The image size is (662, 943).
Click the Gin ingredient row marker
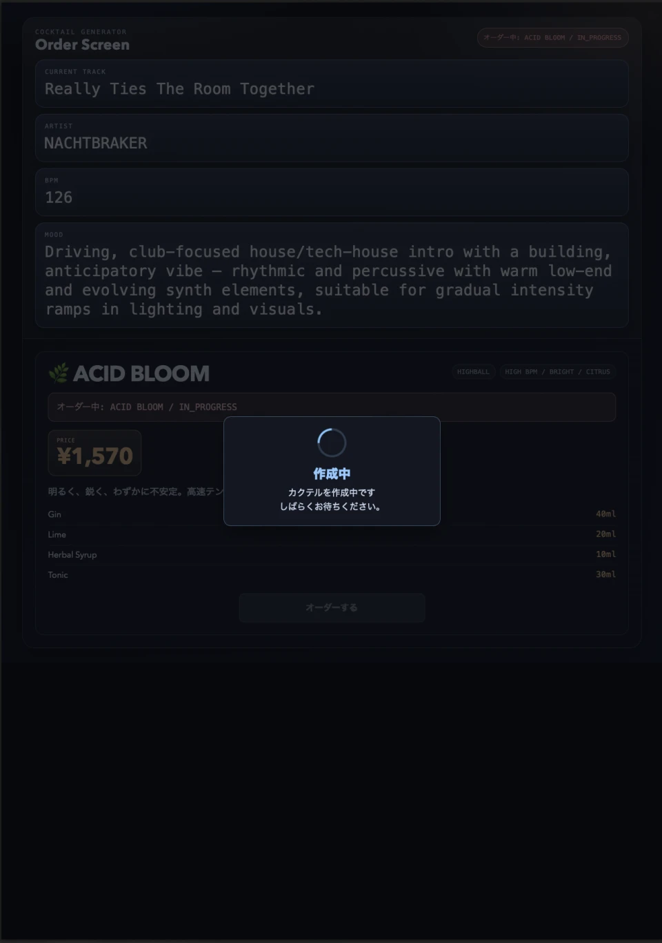[54, 514]
